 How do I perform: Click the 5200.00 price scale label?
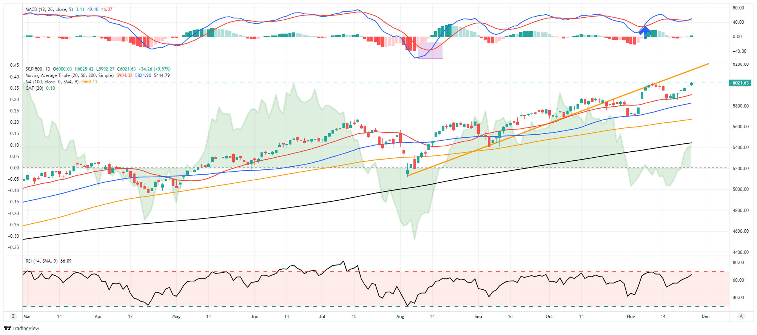[x=741, y=169]
